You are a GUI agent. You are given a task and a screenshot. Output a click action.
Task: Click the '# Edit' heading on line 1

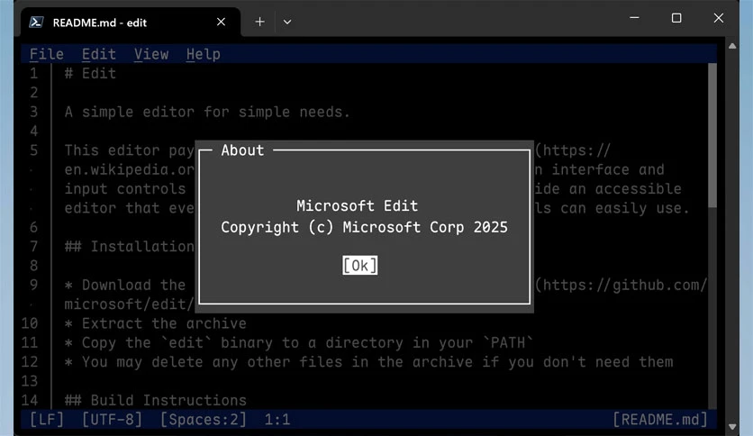click(90, 74)
